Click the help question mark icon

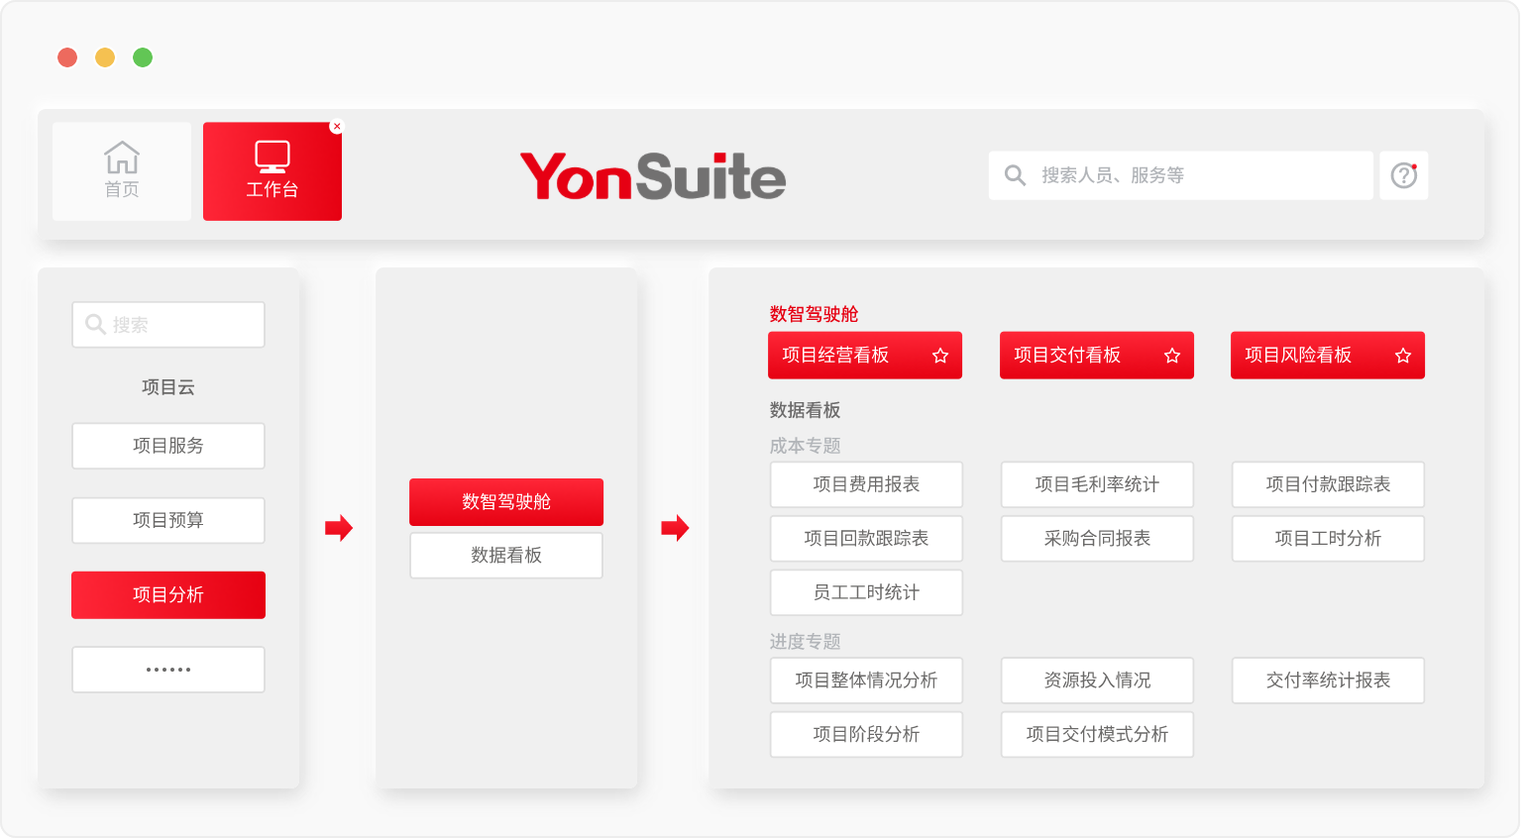pos(1403,175)
